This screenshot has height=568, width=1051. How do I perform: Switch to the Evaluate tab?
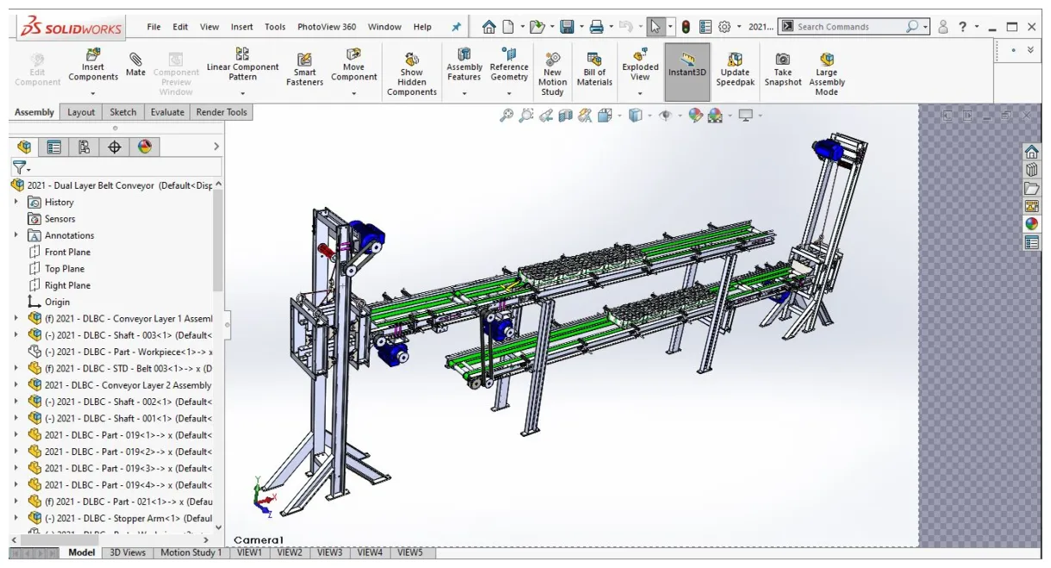tap(167, 112)
